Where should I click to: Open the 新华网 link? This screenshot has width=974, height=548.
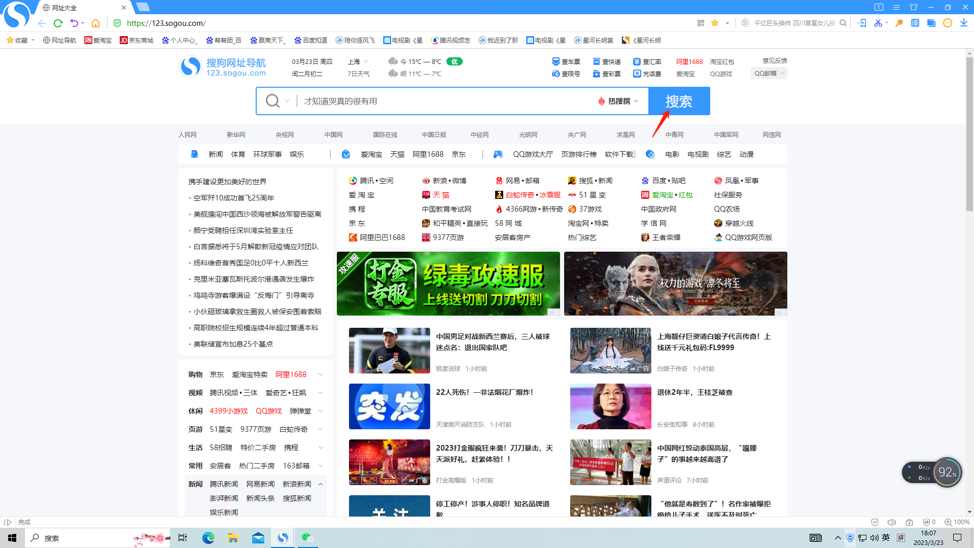(x=236, y=134)
